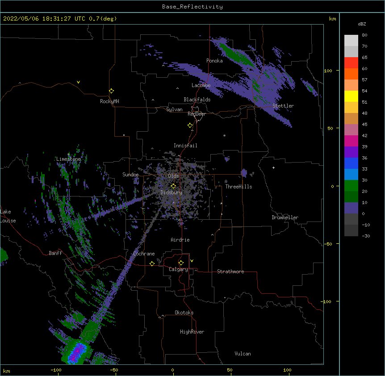The width and height of the screenshot is (385, 376).
Task: Click the light grey swatch between 80 and 70
Action: [351, 41]
